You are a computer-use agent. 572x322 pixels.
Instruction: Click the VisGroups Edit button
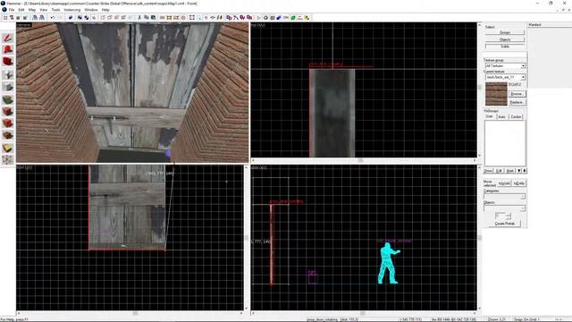point(499,171)
